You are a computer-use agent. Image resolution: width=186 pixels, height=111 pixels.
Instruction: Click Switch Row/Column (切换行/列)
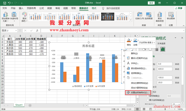click(x=139, y=16)
